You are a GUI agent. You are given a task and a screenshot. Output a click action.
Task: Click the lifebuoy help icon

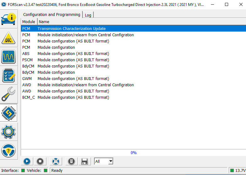[x=56, y=161]
